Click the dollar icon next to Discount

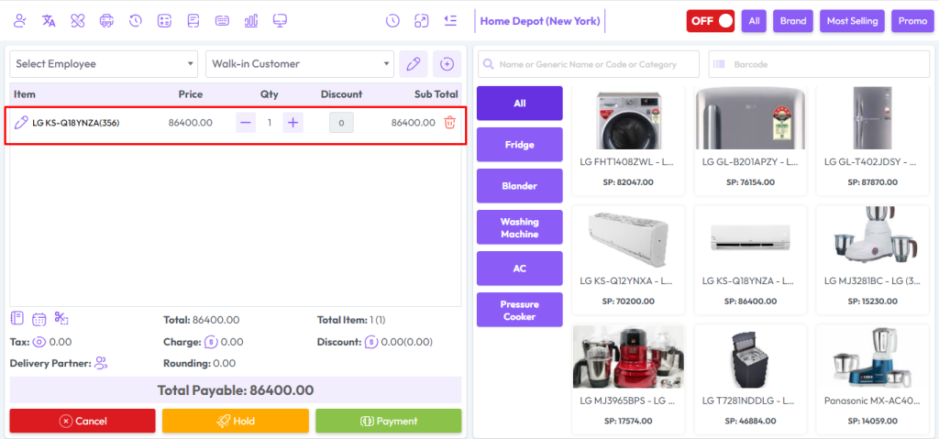[371, 342]
